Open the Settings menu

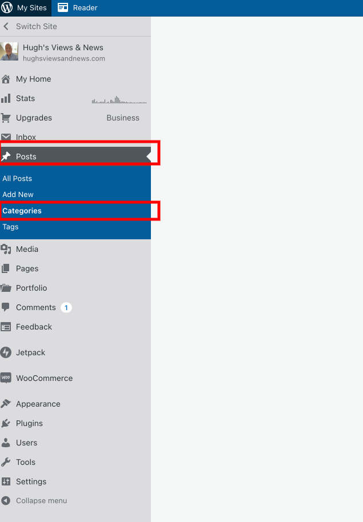(31, 482)
